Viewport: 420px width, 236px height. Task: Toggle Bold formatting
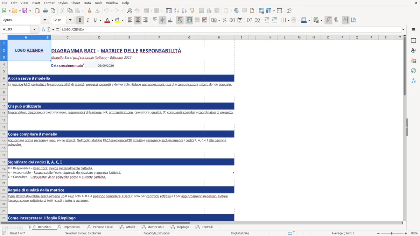click(80, 20)
